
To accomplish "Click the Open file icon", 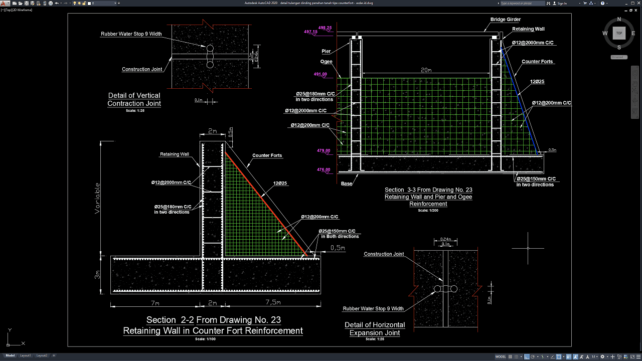I will pyautogui.click(x=19, y=3).
